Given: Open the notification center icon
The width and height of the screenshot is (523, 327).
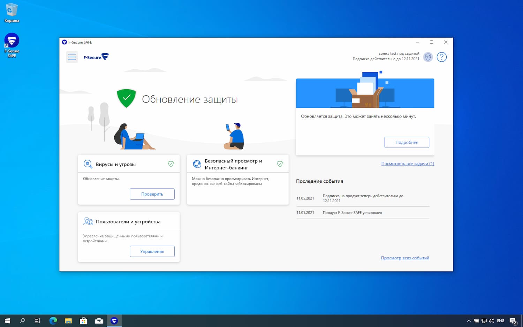Looking at the screenshot, I should click(513, 321).
